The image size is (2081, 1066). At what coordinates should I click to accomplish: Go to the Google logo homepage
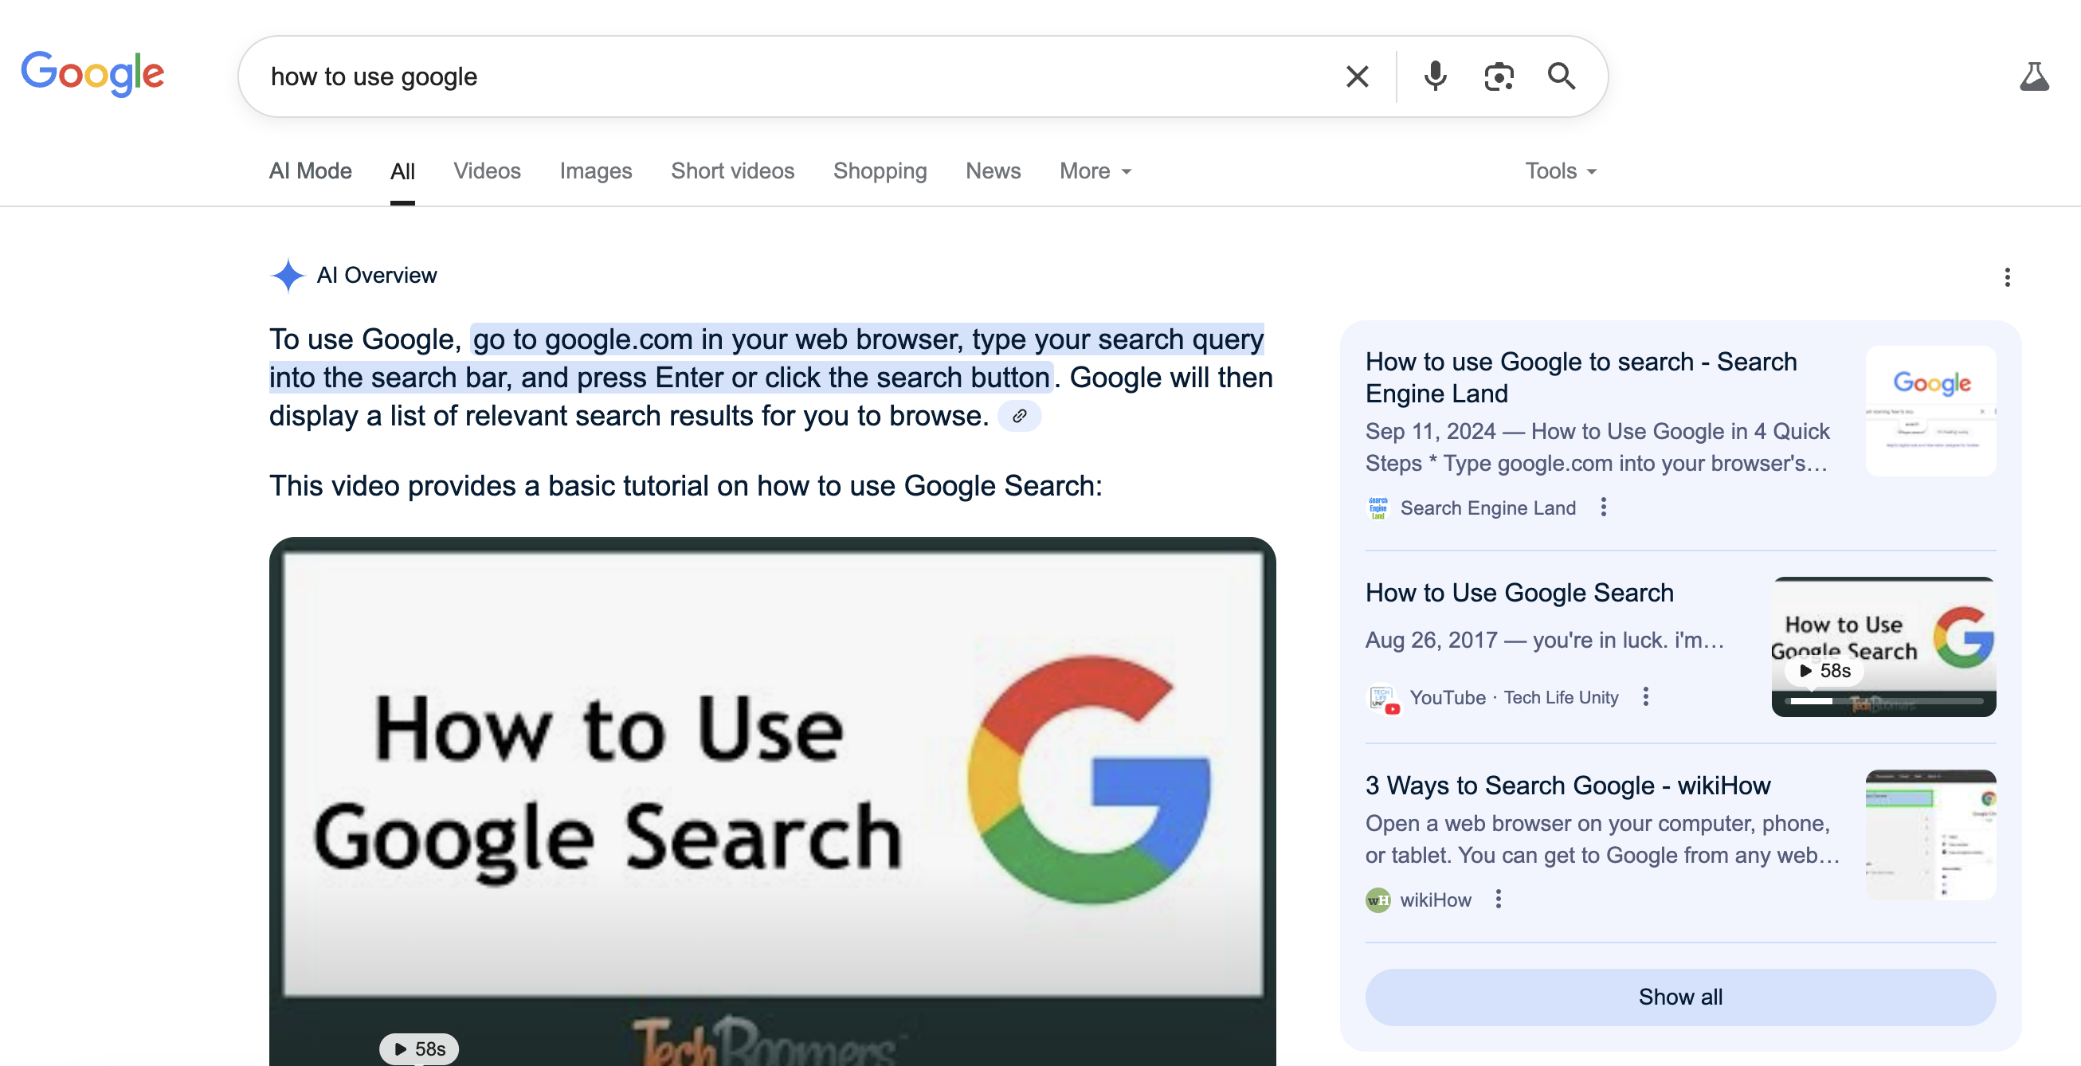coord(93,73)
